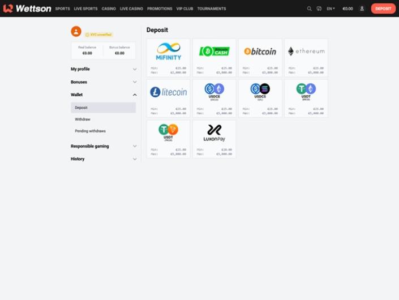Click the orange profile avatar
399x300 pixels.
(x=76, y=32)
